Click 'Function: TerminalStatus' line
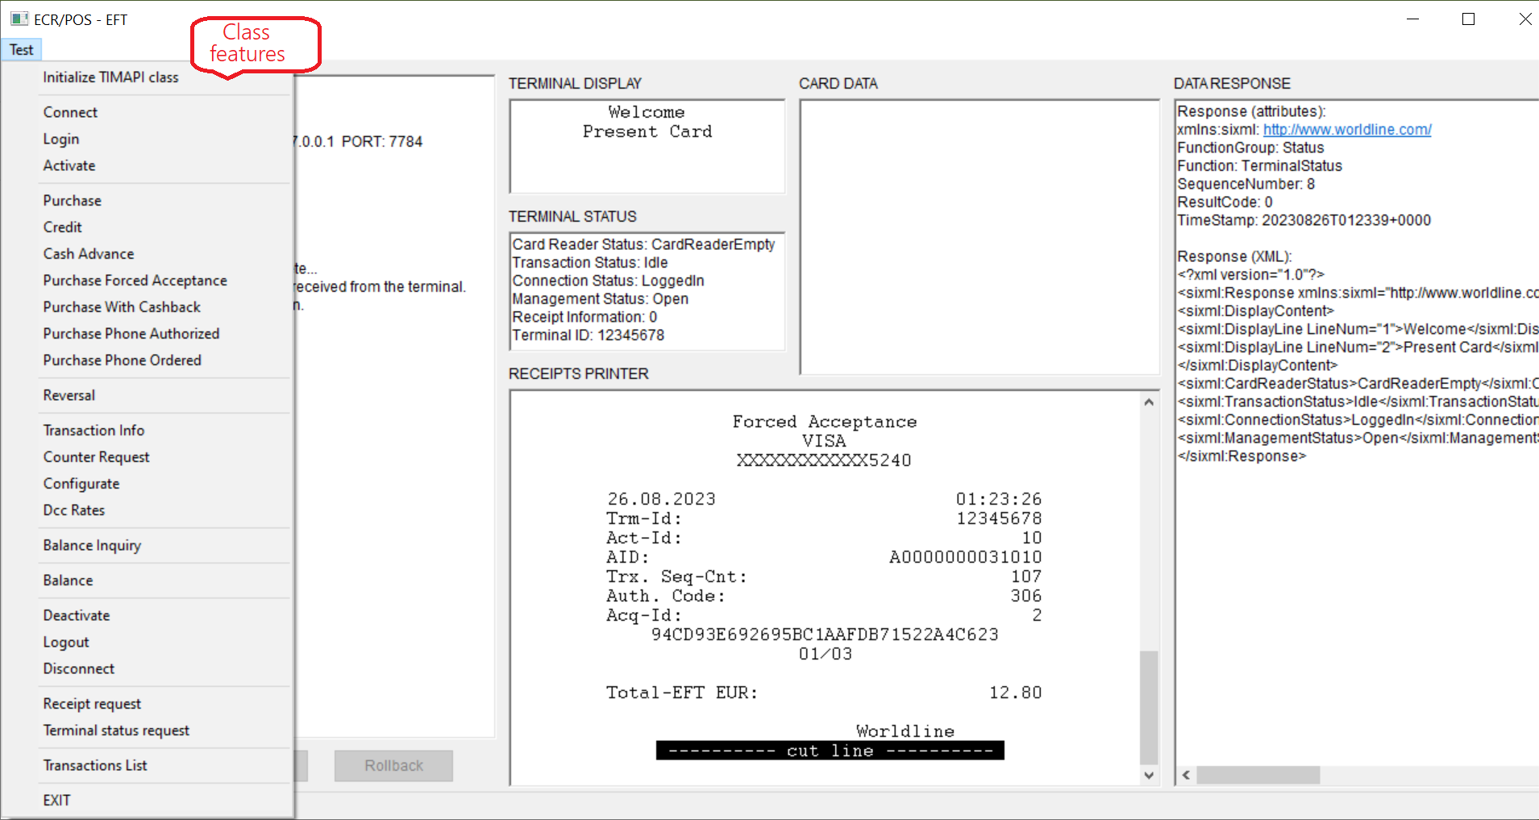Image resolution: width=1539 pixels, height=820 pixels. pyautogui.click(x=1260, y=166)
